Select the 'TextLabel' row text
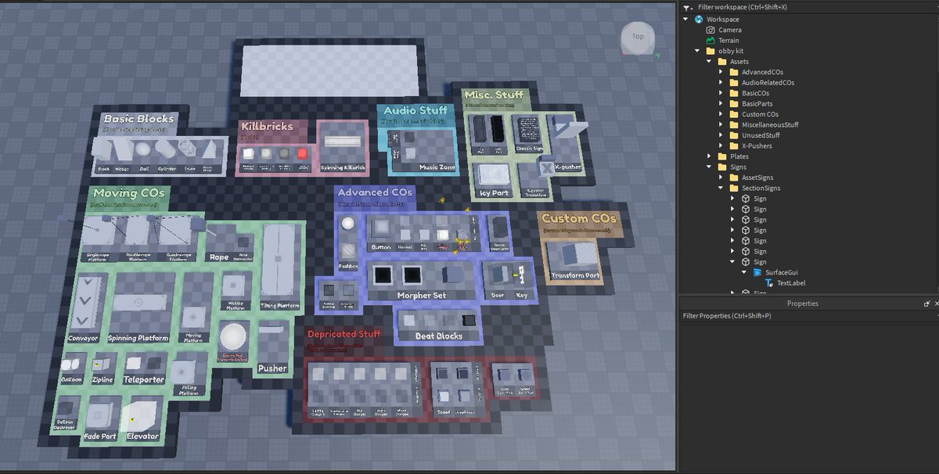The height and width of the screenshot is (474, 939). (x=791, y=283)
